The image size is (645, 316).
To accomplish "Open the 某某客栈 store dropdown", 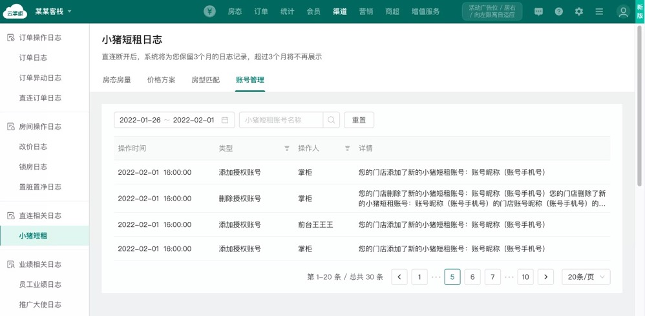I will click(x=54, y=12).
